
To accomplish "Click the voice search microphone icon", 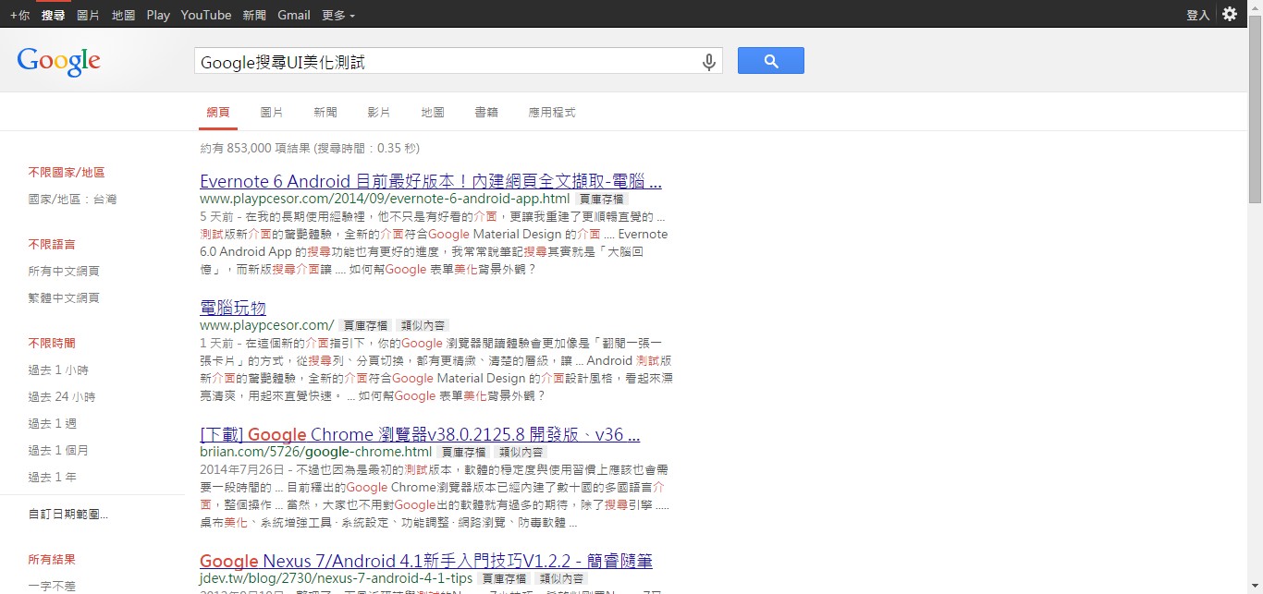I will [x=708, y=60].
